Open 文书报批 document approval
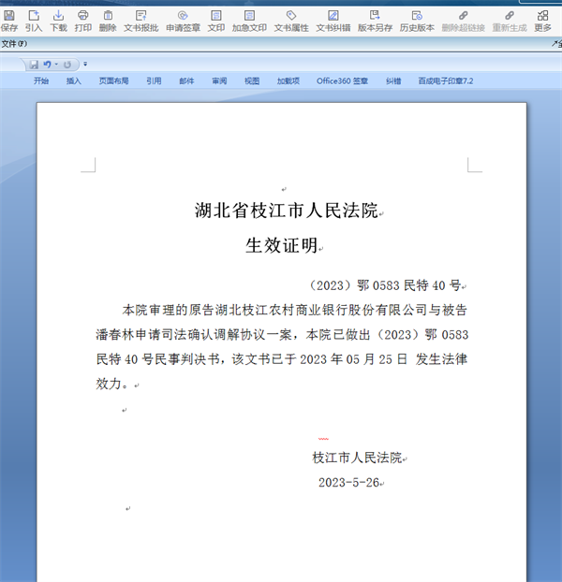Viewport: 562px width, 582px height. coord(140,21)
